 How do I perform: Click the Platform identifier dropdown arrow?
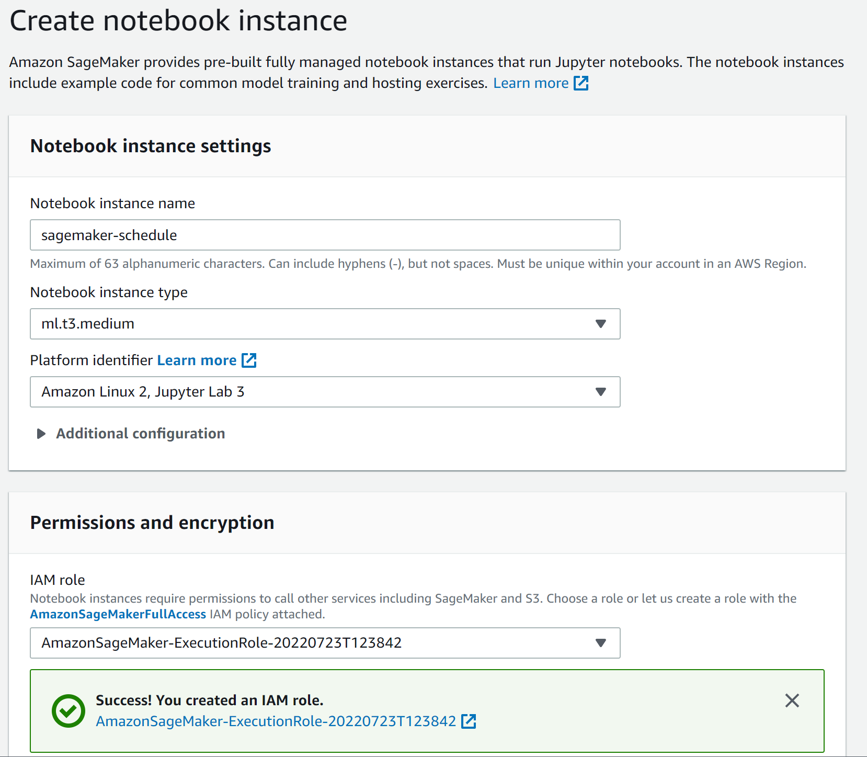600,392
